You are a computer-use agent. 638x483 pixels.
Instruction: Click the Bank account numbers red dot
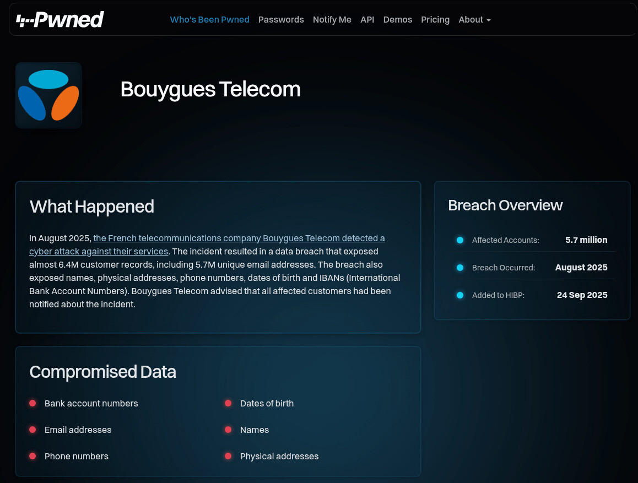33,403
